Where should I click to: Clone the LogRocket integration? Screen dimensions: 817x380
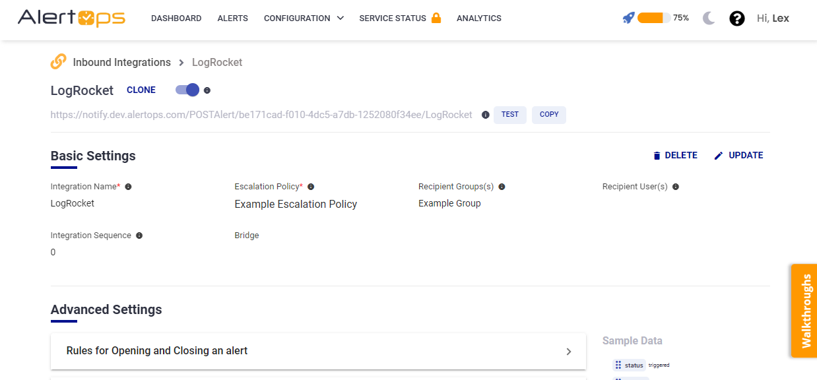(141, 90)
